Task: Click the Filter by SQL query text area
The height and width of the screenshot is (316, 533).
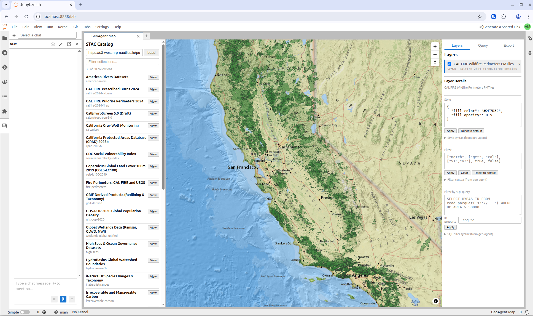Action: point(483,205)
